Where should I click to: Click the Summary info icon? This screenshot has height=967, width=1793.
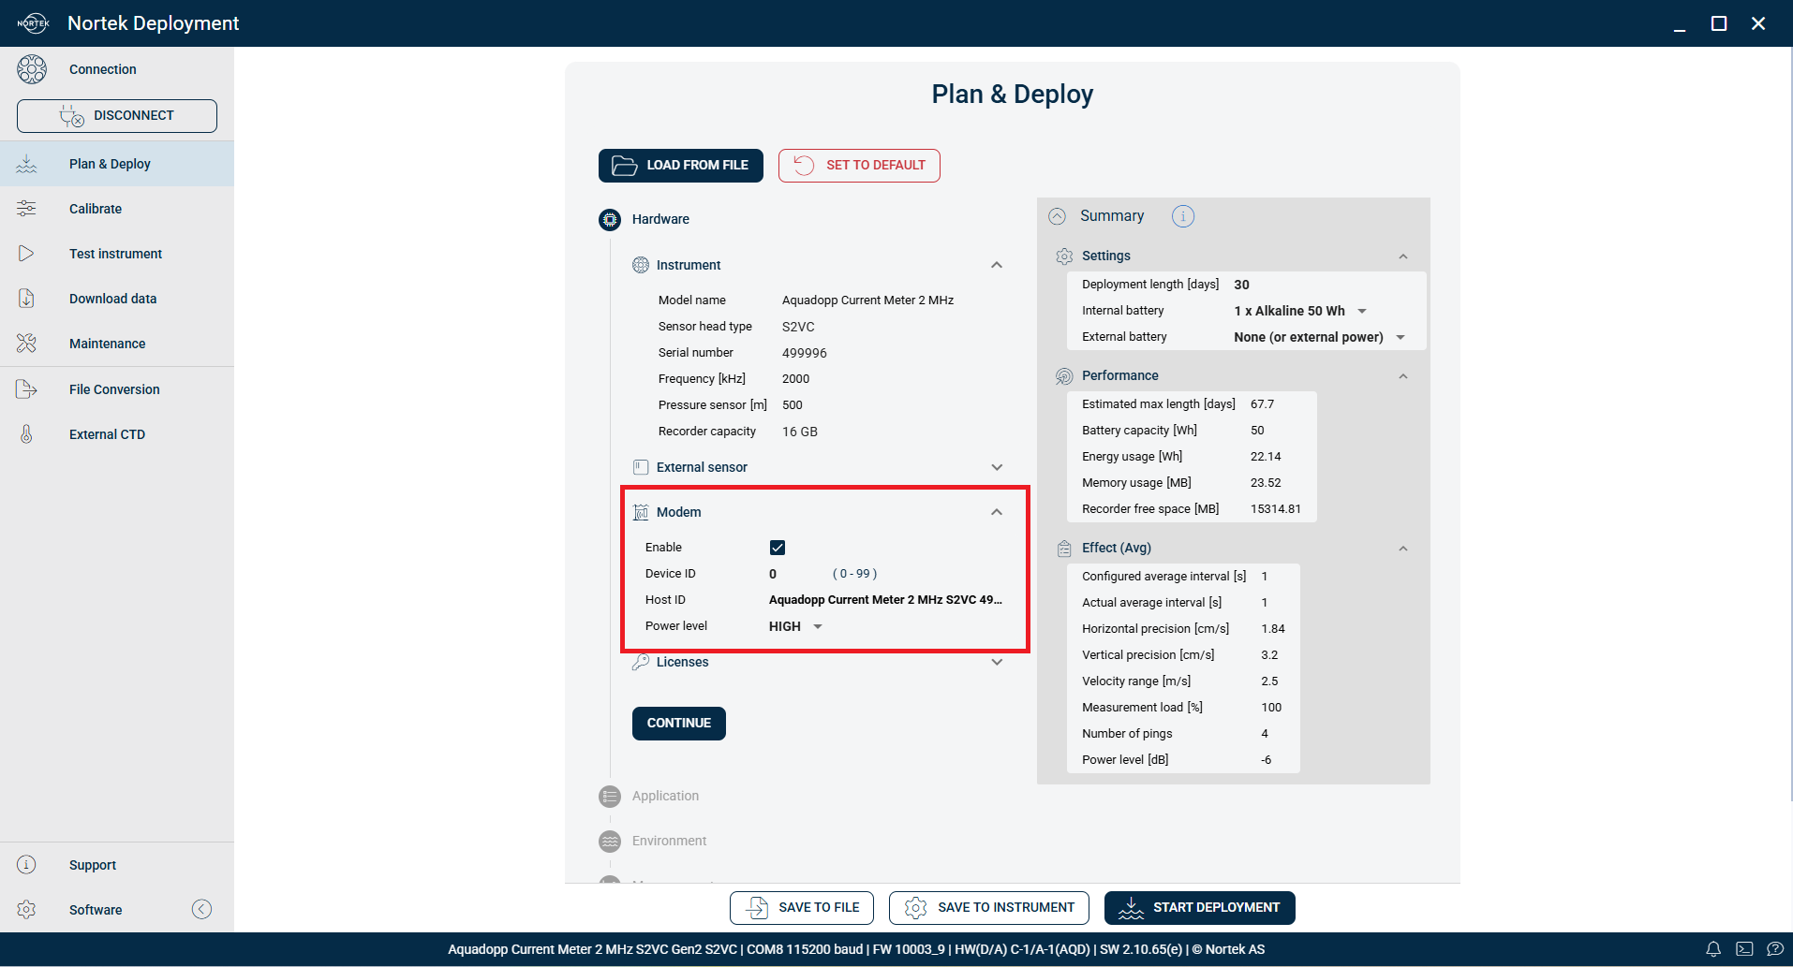[x=1183, y=216]
